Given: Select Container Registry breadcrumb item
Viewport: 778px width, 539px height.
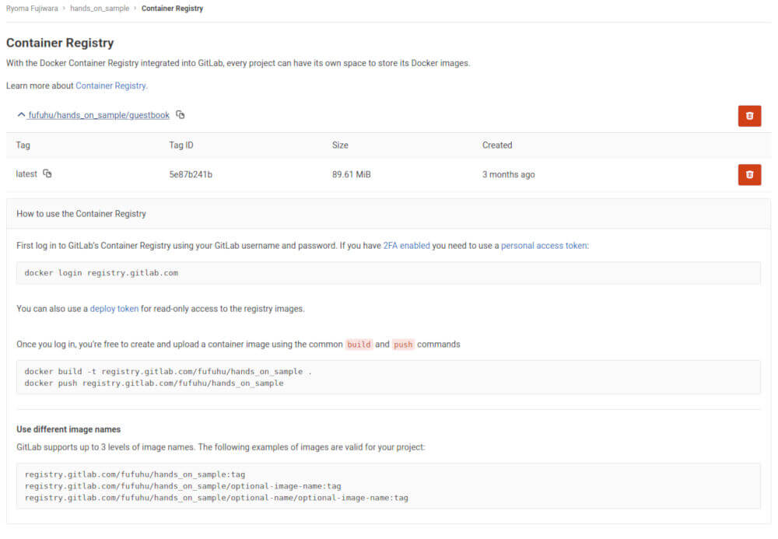Looking at the screenshot, I should pyautogui.click(x=172, y=9).
